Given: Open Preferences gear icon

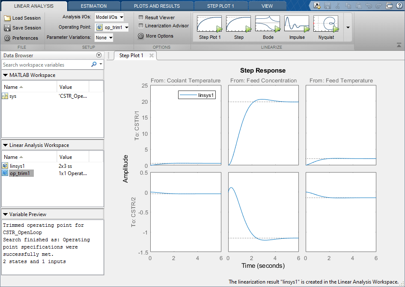Looking at the screenshot, I should coord(7,38).
